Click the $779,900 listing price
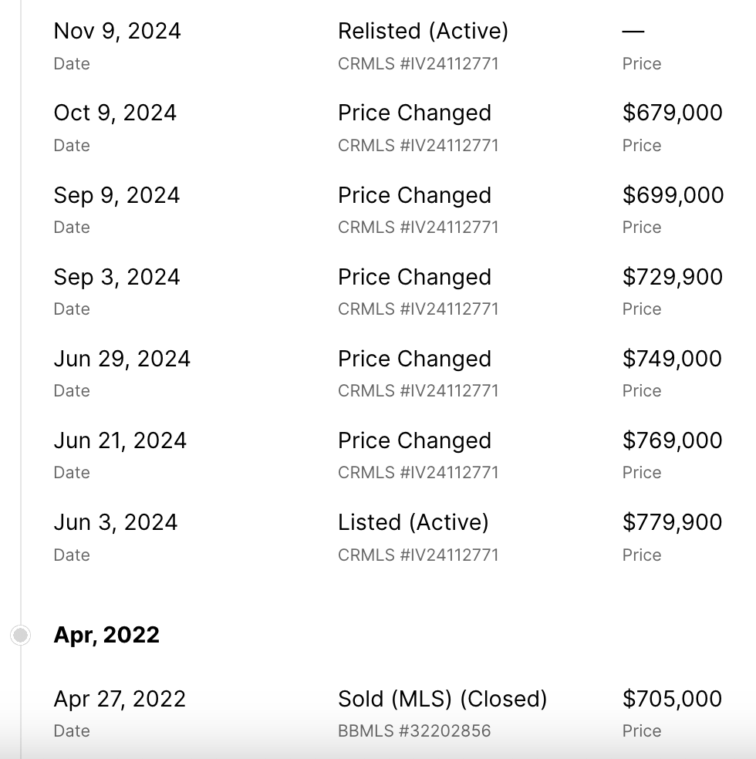This screenshot has width=756, height=759. click(x=672, y=522)
